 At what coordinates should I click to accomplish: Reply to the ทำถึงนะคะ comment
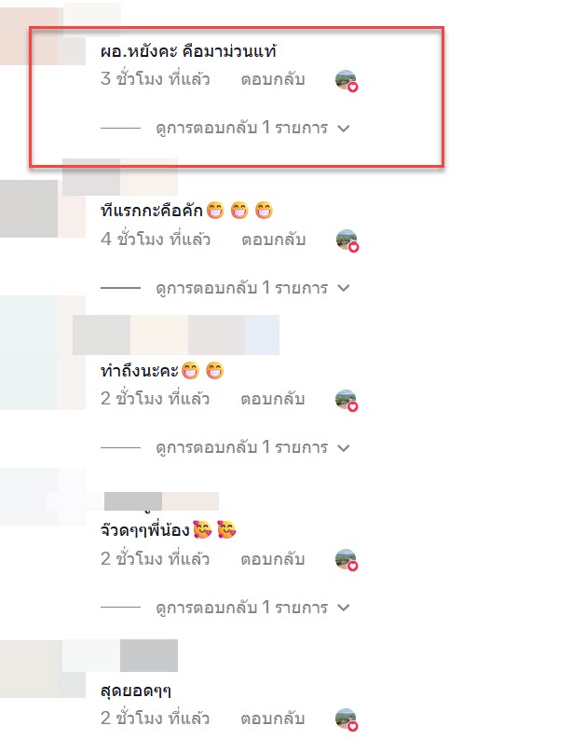coord(272,399)
